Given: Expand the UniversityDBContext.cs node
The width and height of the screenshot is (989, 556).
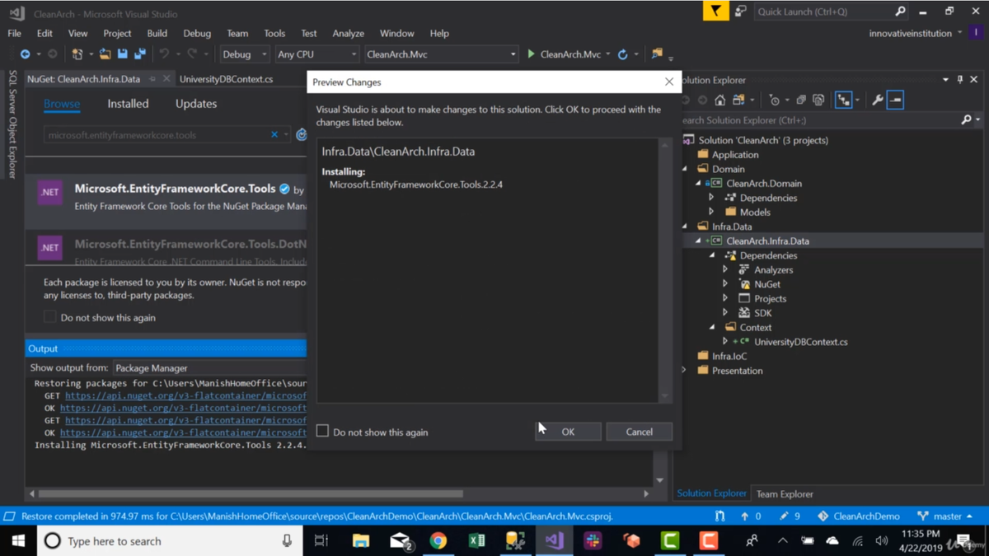Looking at the screenshot, I should [x=725, y=342].
